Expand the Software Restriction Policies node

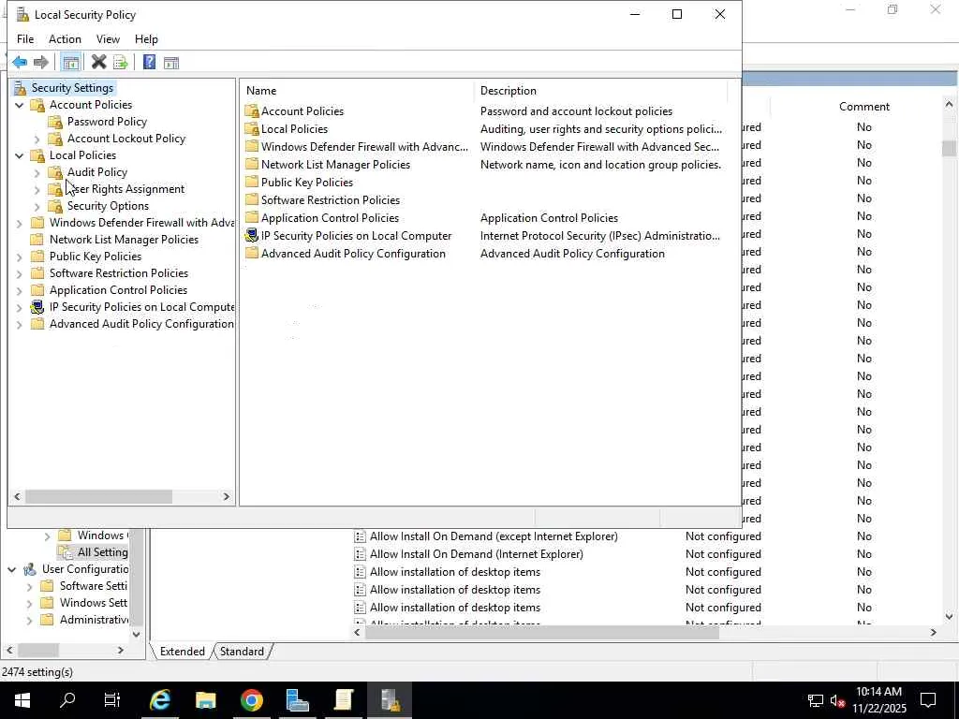pos(20,273)
